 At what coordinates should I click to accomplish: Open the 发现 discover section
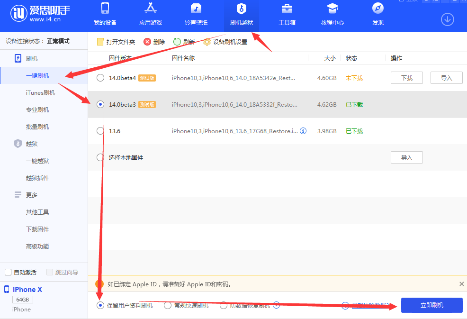pyautogui.click(x=377, y=14)
